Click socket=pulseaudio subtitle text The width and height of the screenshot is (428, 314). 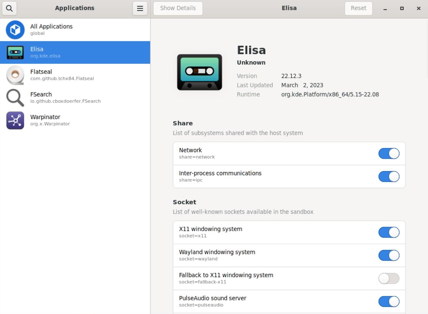coord(201,305)
